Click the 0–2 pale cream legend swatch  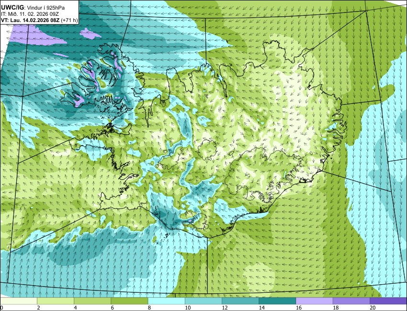19,301
